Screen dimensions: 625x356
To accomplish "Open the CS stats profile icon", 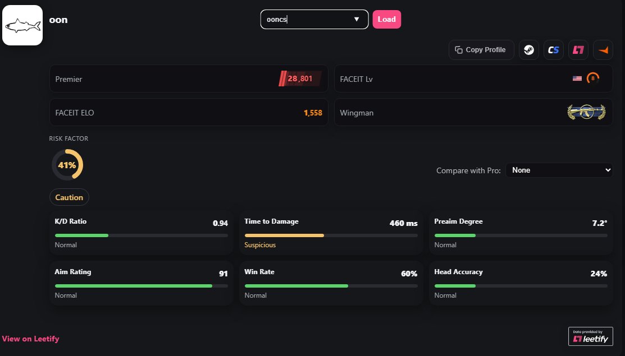I will point(554,50).
